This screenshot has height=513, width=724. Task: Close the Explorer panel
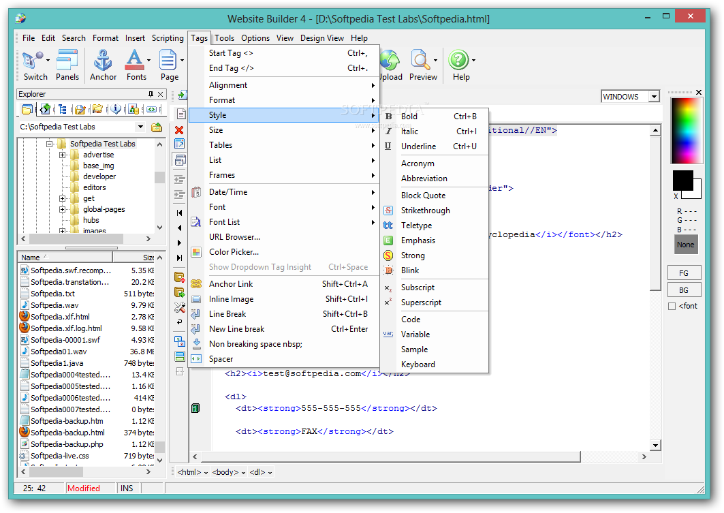[160, 94]
